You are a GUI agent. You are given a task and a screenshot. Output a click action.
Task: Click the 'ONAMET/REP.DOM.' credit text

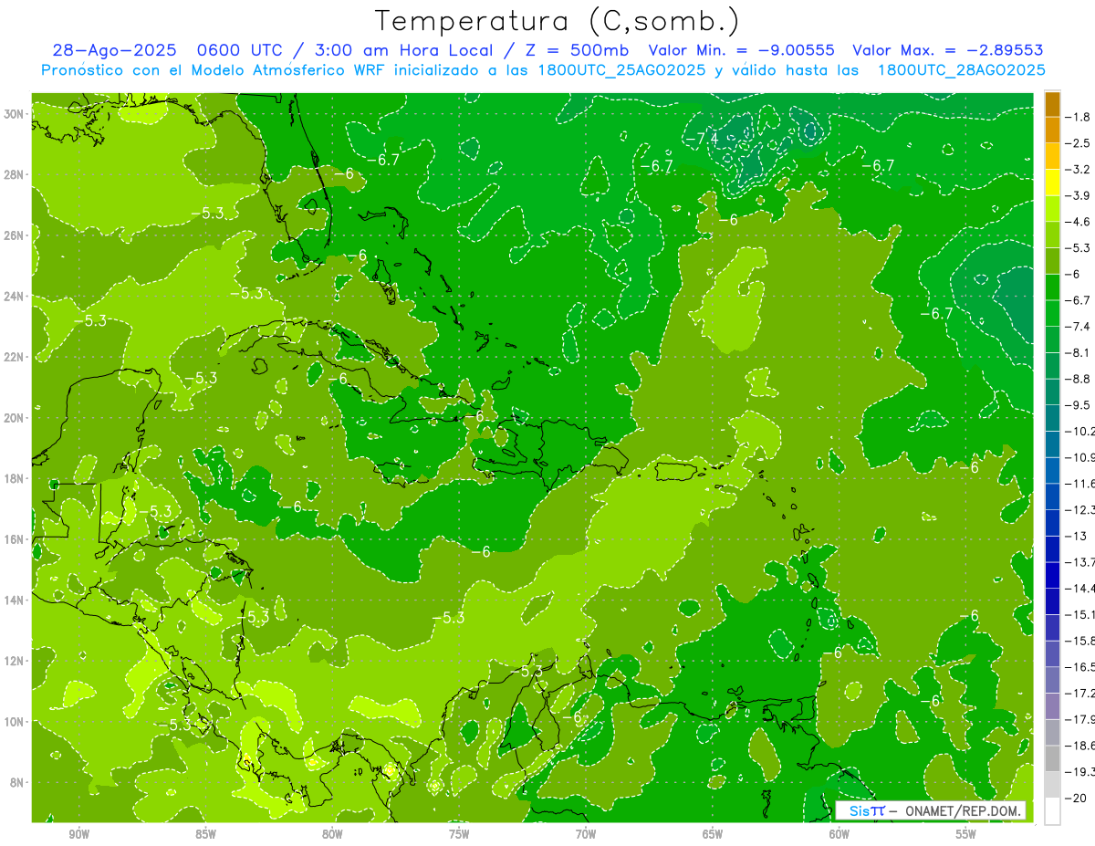pos(964,810)
